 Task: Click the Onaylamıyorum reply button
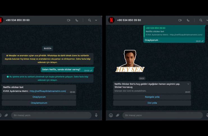point(39,103)
